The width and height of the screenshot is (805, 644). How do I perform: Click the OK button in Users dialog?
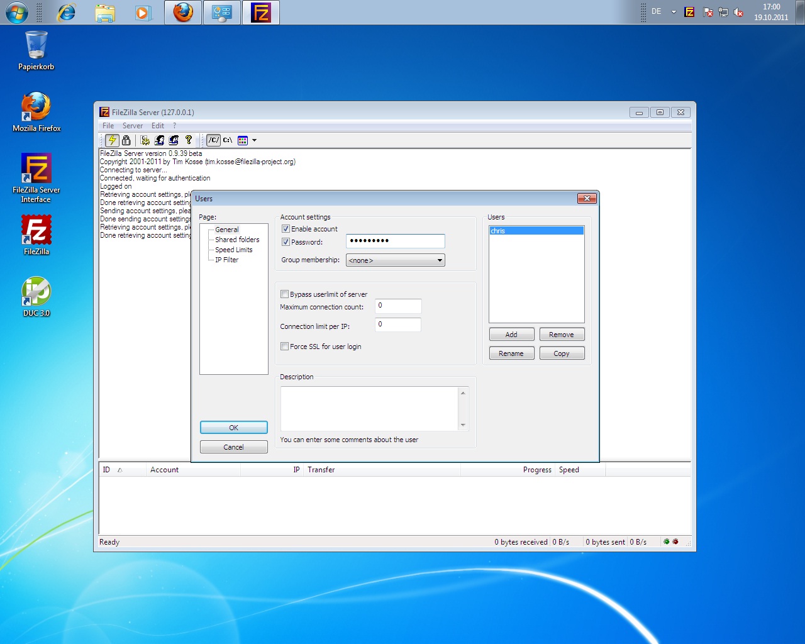(234, 428)
